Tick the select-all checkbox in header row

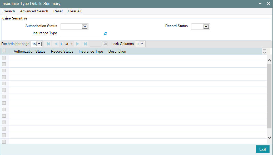pos(4,51)
